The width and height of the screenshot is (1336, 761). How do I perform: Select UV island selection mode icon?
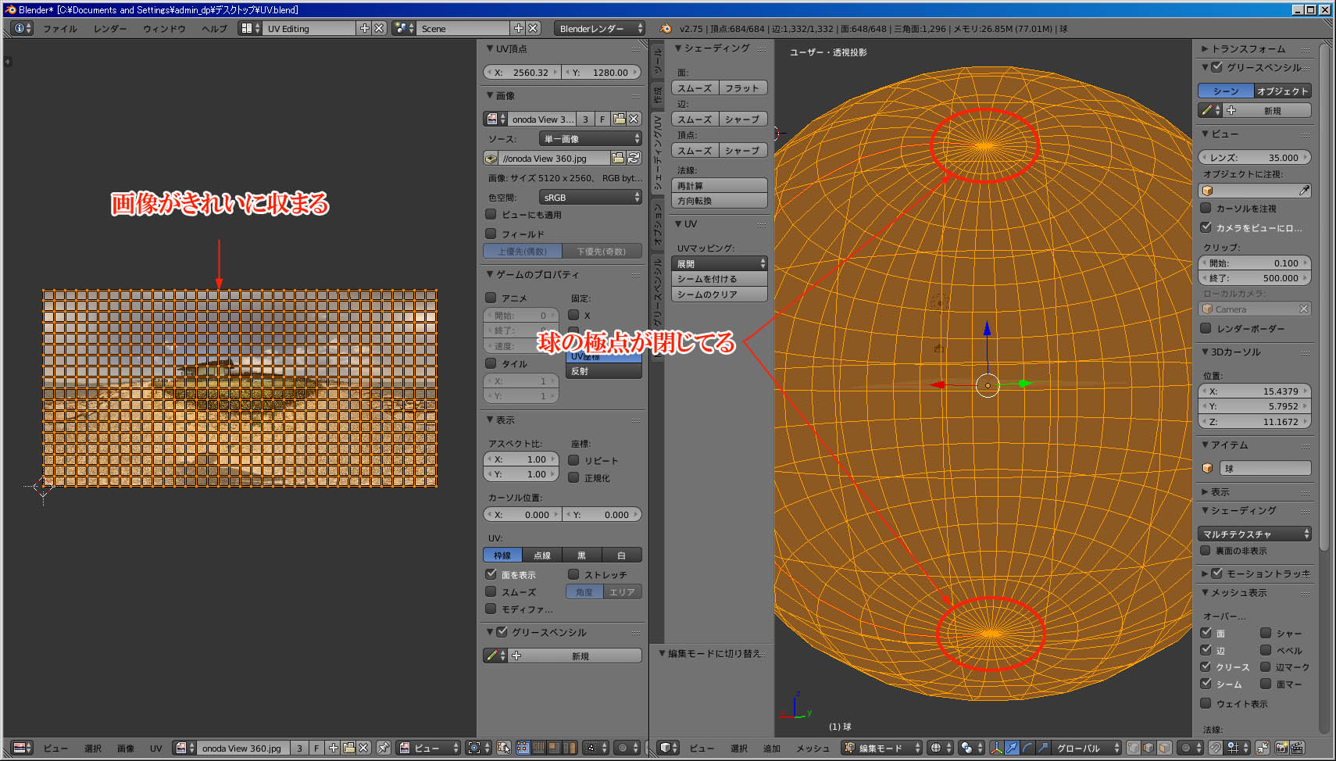pyautogui.click(x=570, y=748)
